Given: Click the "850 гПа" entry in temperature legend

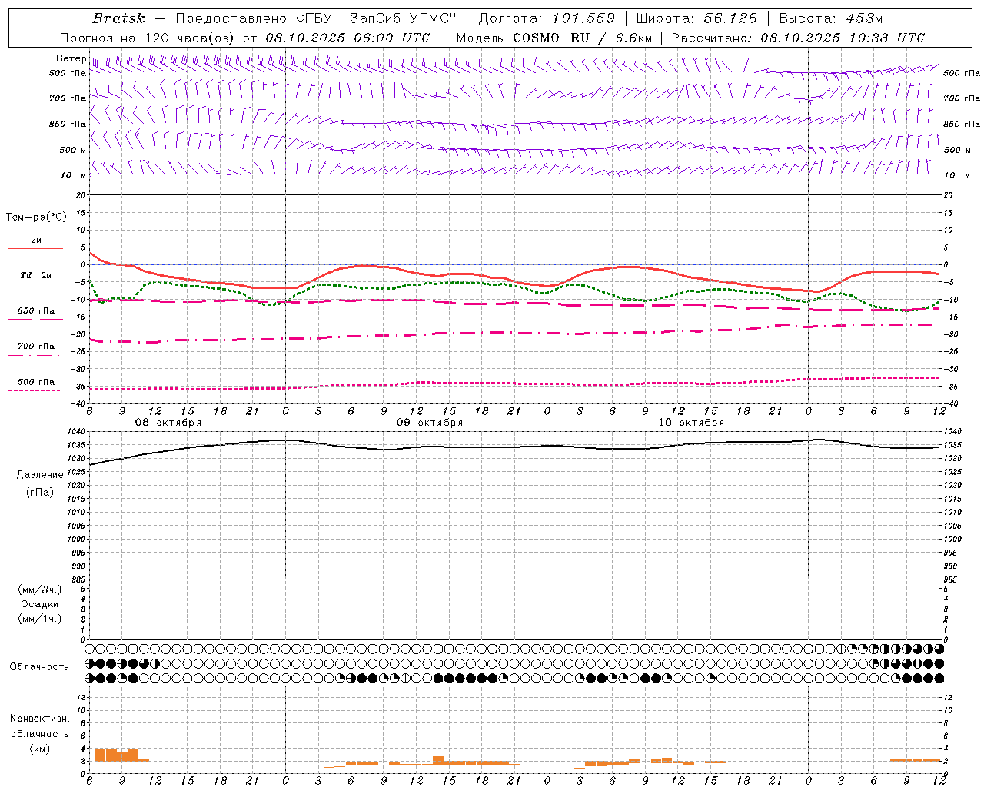Looking at the screenshot, I should [36, 311].
